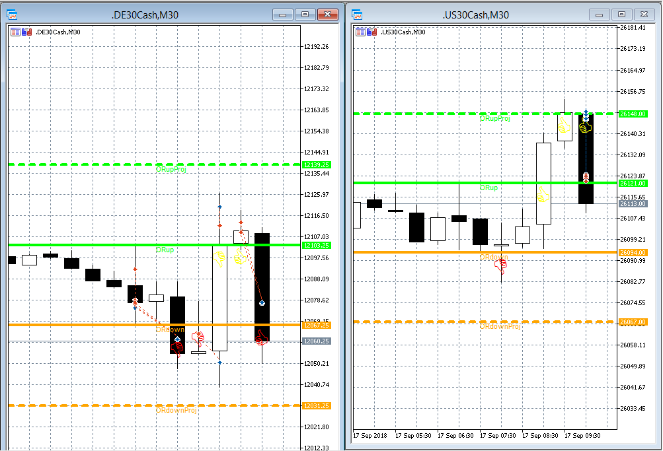The height and width of the screenshot is (451, 663).
Task: Click the last tall black candle on the US30 chart
Action: pos(586,158)
